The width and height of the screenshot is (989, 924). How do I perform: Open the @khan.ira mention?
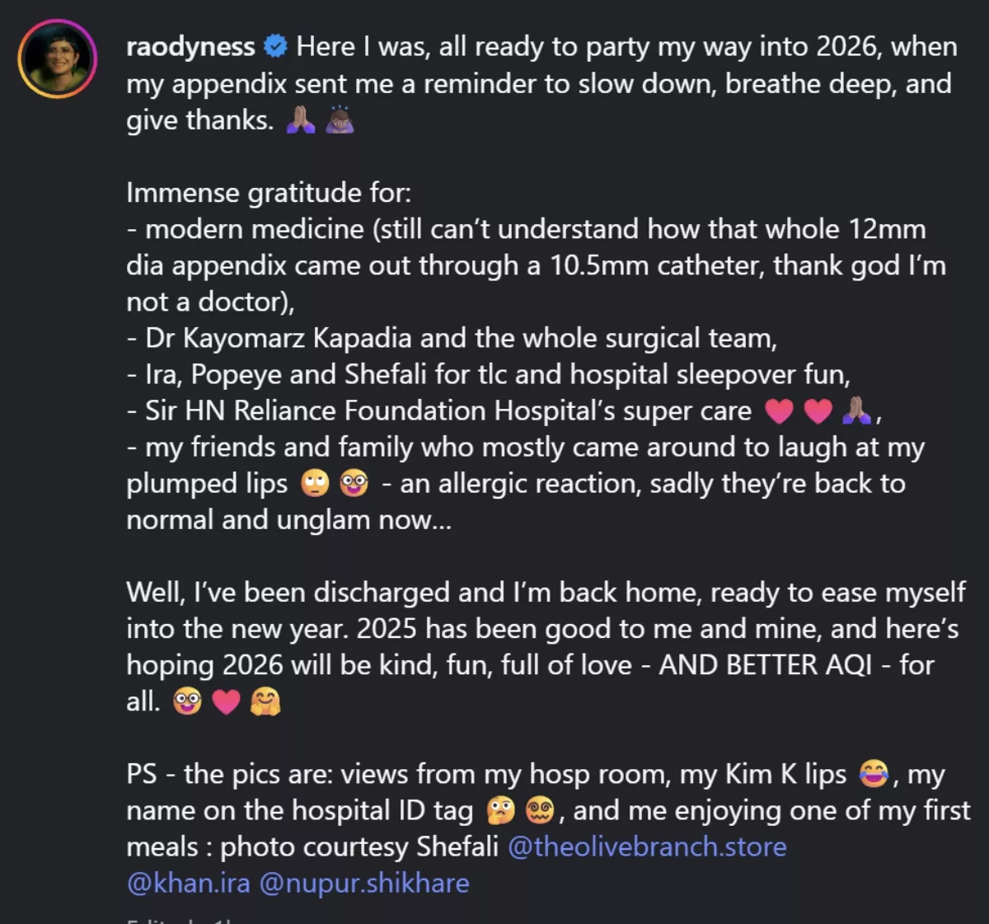(x=188, y=884)
